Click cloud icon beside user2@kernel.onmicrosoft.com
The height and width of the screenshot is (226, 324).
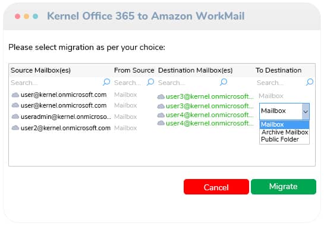[15, 128]
